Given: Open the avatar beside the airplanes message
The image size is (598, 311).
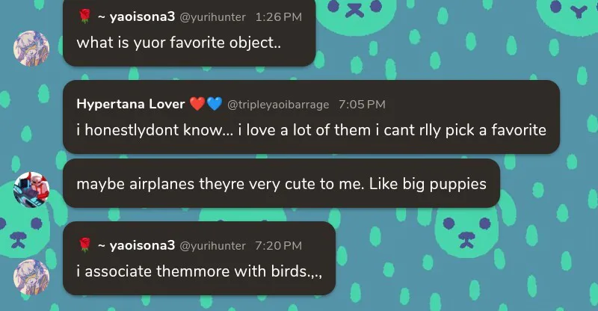Looking at the screenshot, I should click(31, 191).
